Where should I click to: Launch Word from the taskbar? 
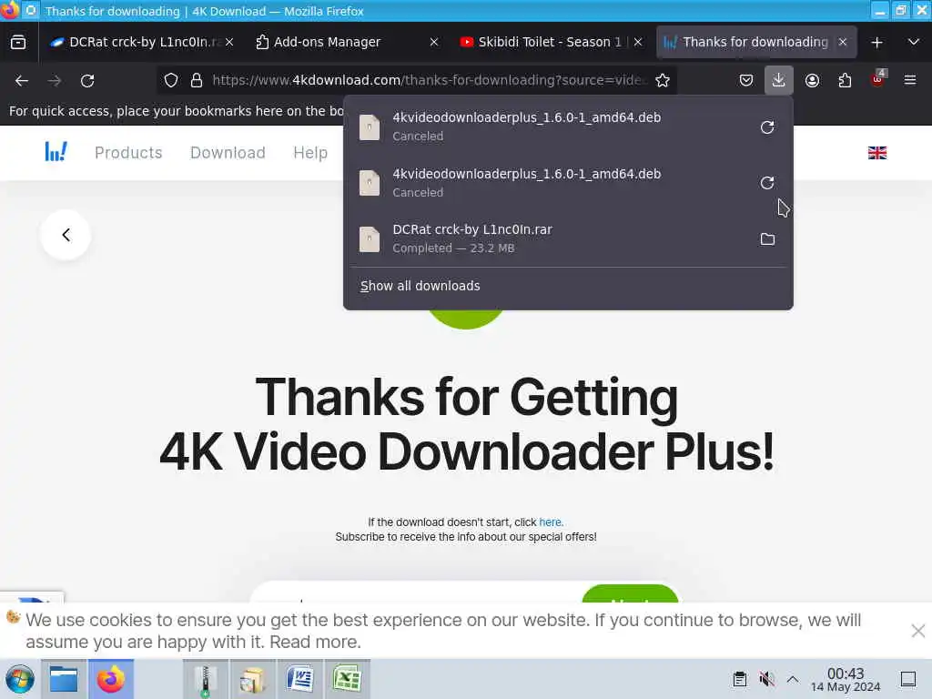click(x=299, y=679)
